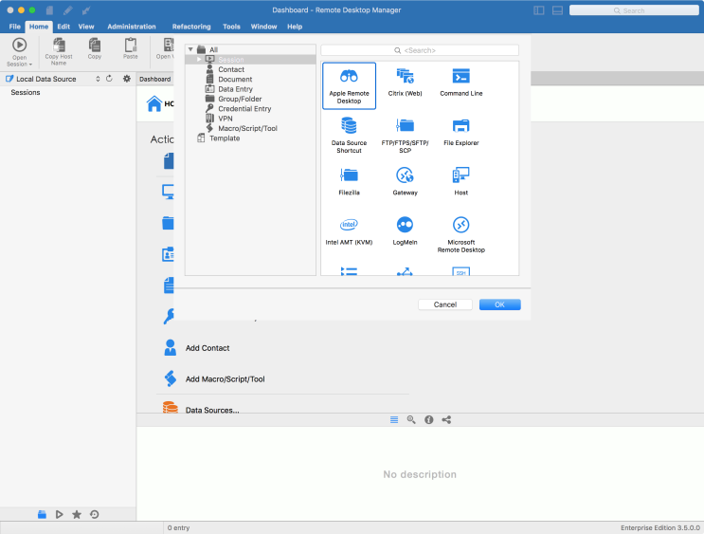Click the magnifier icon in details pane
This screenshot has width=704, height=534.
[x=411, y=419]
